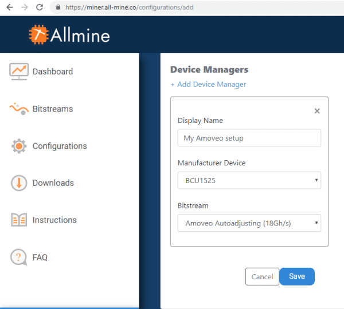
Task: Click the Configurations gear icon
Action: (19, 146)
